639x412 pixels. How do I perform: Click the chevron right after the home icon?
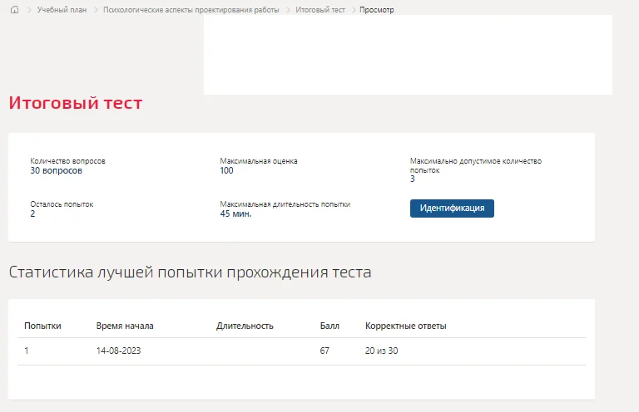pos(29,10)
